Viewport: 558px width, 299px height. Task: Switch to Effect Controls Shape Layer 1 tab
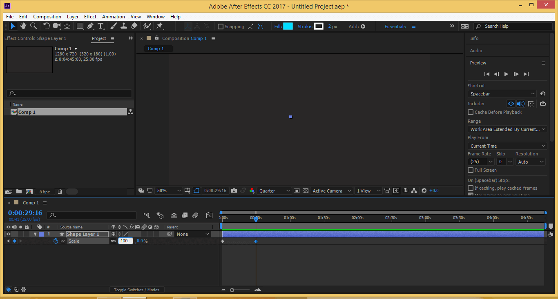(x=35, y=38)
